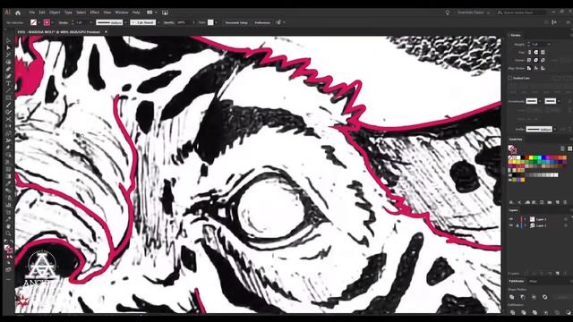Open the Window menu

[122, 13]
